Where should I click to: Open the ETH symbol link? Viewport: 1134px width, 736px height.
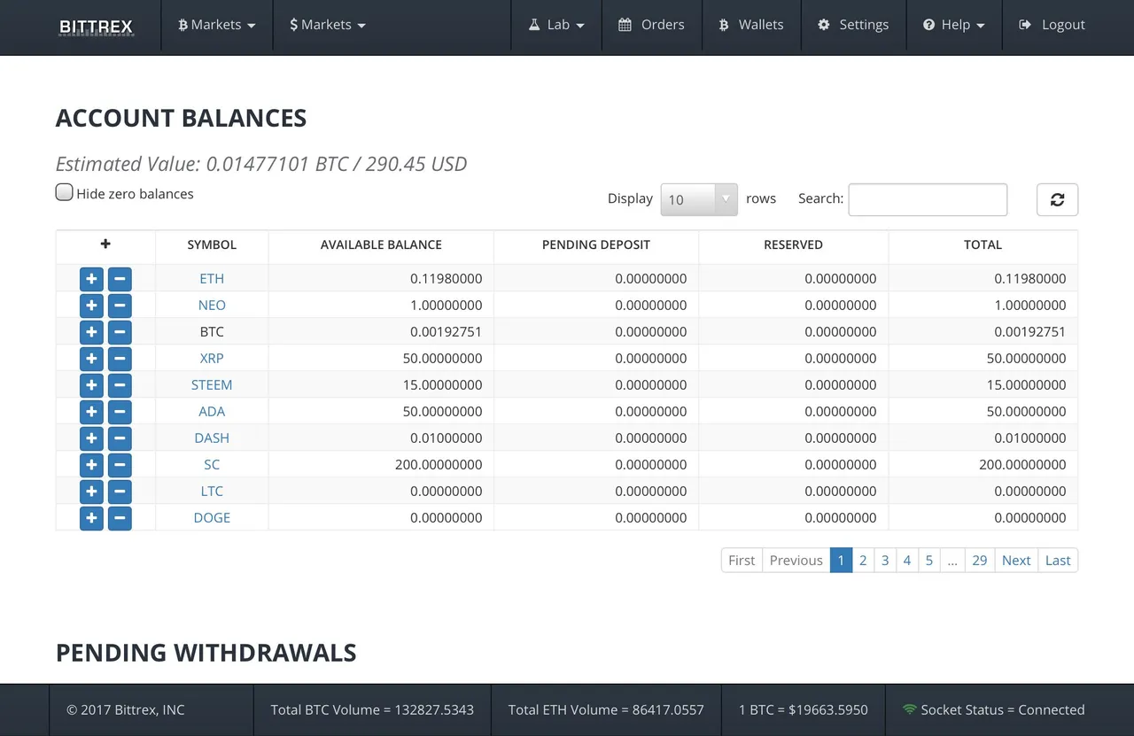pos(212,278)
